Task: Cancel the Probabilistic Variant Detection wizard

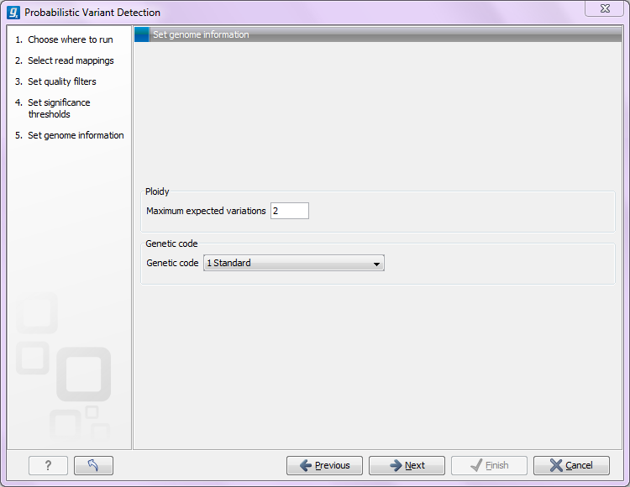Action: 571,465
